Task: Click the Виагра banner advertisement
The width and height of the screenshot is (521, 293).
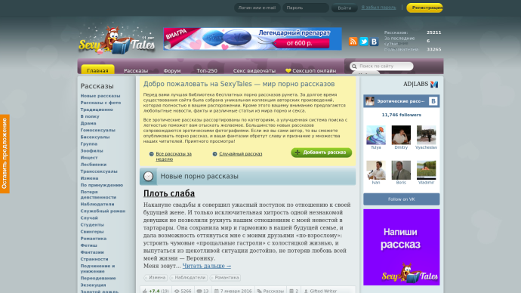Action: [x=252, y=39]
